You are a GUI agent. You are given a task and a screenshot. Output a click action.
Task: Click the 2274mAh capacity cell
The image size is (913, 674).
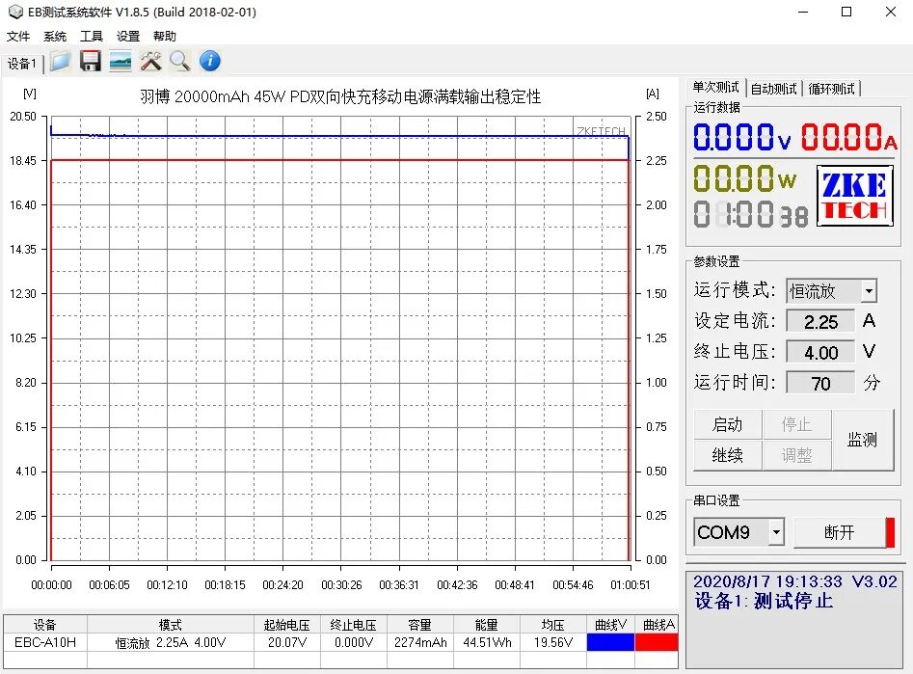point(420,642)
